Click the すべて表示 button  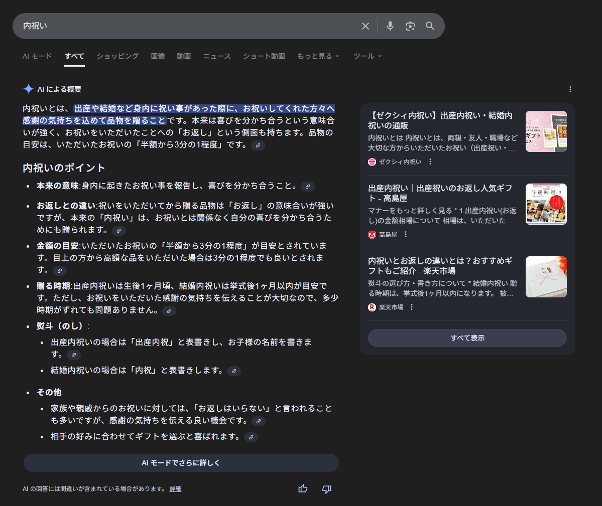point(467,338)
